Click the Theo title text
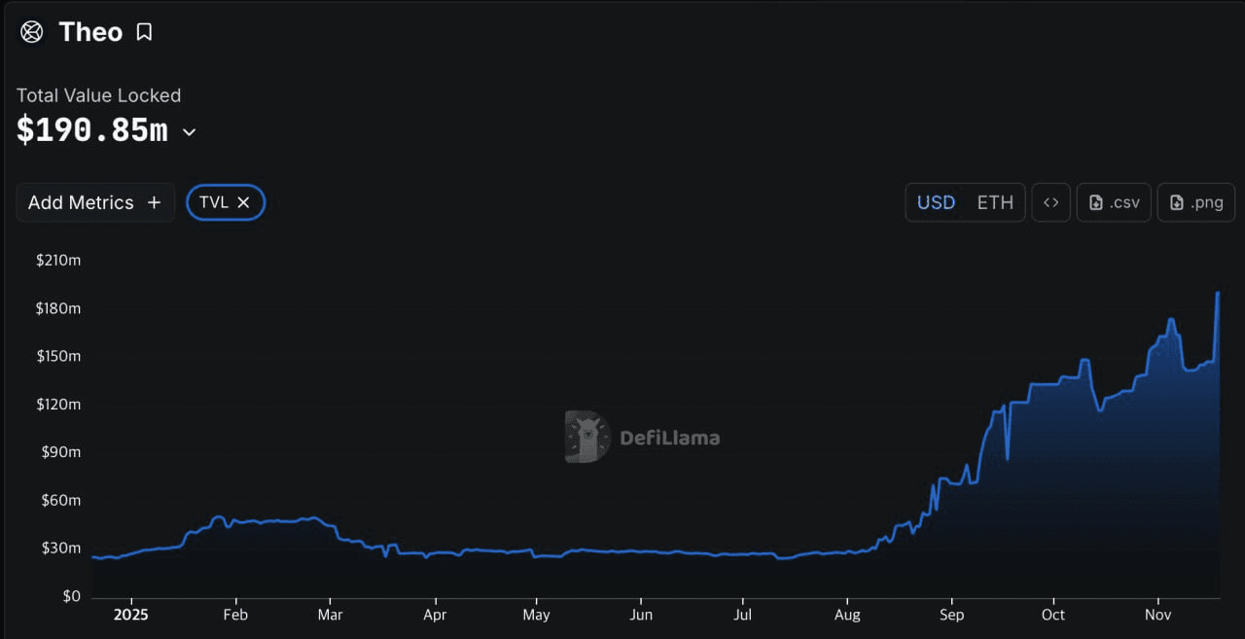The height and width of the screenshot is (639, 1245). 90,32
